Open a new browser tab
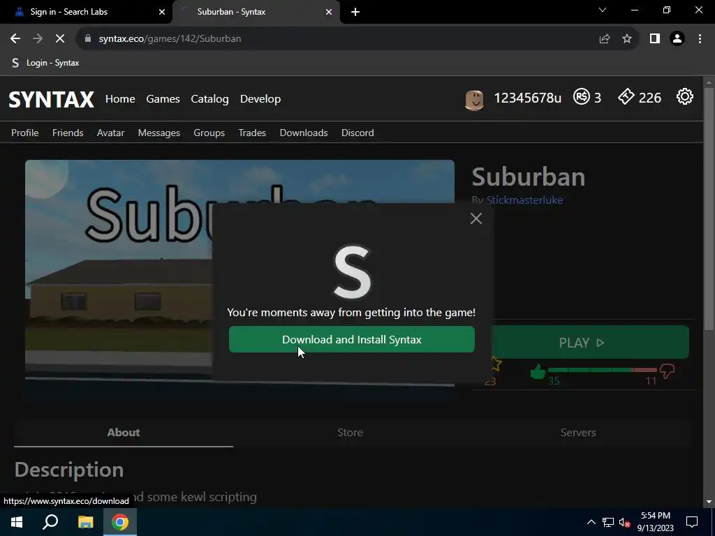This screenshot has width=715, height=536. (x=355, y=12)
